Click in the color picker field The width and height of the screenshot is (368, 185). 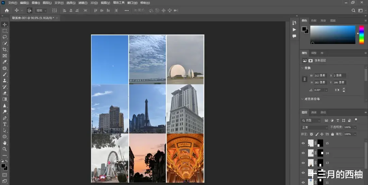333,35
